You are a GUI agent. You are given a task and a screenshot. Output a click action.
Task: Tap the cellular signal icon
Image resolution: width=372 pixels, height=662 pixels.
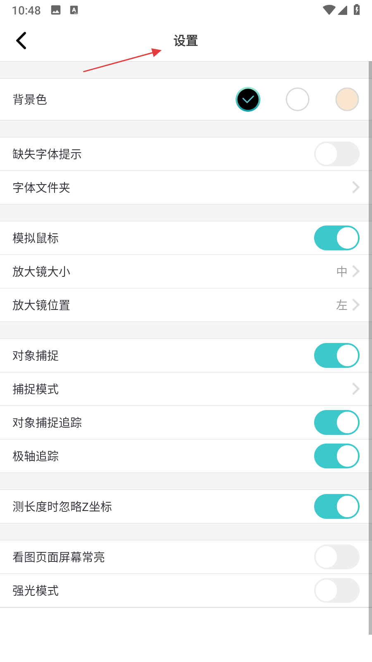pos(343,10)
